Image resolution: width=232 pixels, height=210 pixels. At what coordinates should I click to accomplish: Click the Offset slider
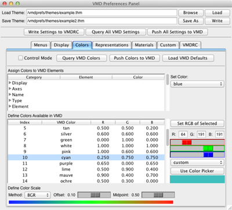pyautogui.click(x=94, y=195)
